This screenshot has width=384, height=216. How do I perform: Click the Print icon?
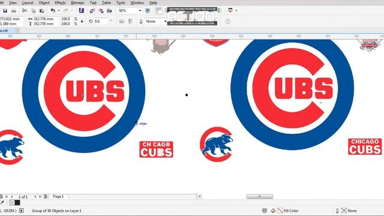point(14,11)
